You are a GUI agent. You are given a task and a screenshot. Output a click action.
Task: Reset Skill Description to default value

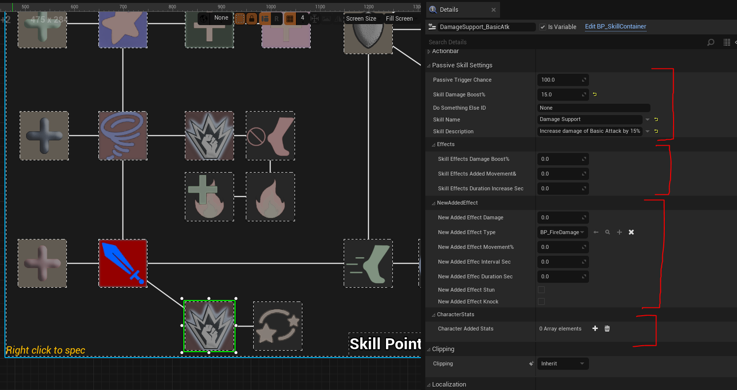(656, 131)
